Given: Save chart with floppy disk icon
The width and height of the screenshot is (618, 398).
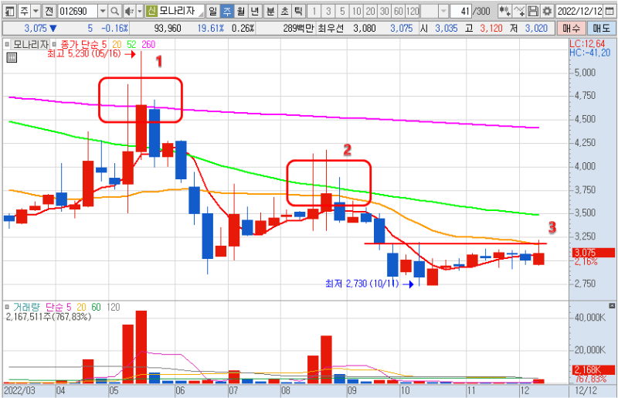Looking at the screenshot, I should pyautogui.click(x=533, y=11).
